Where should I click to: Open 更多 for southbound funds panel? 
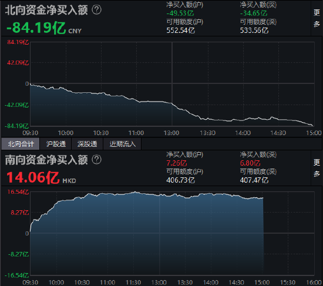[x=317, y=168]
